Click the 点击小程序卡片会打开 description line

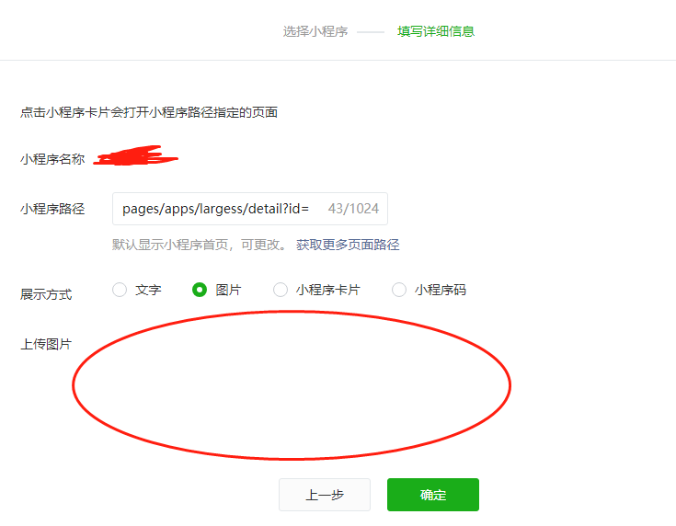click(149, 112)
